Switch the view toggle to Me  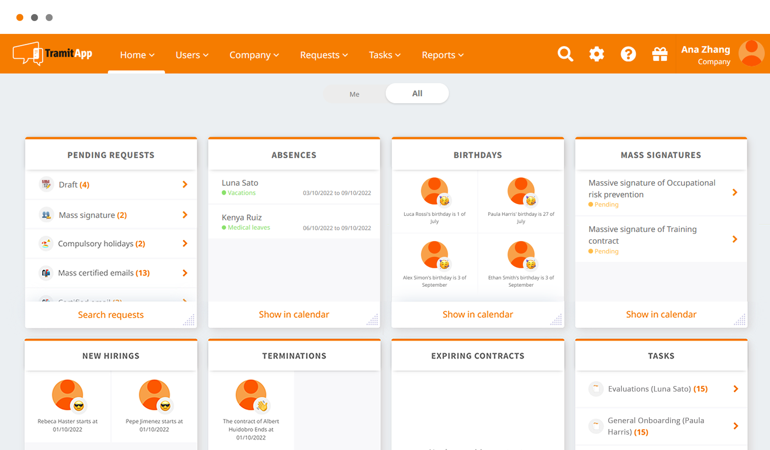coord(355,94)
